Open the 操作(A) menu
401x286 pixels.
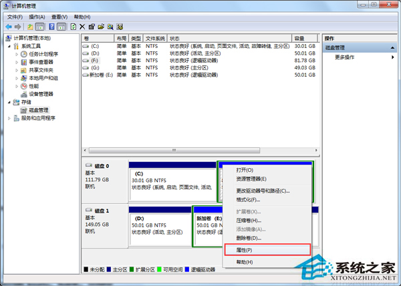[x=37, y=17]
